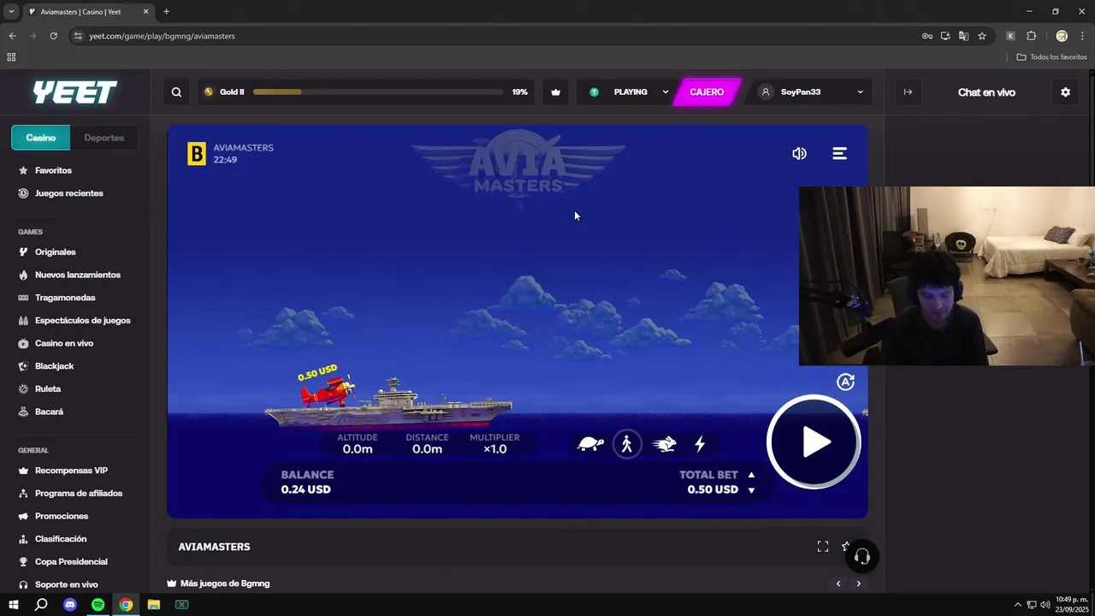Collapse the chat panel with arrow icon
The height and width of the screenshot is (616, 1095).
908,92
